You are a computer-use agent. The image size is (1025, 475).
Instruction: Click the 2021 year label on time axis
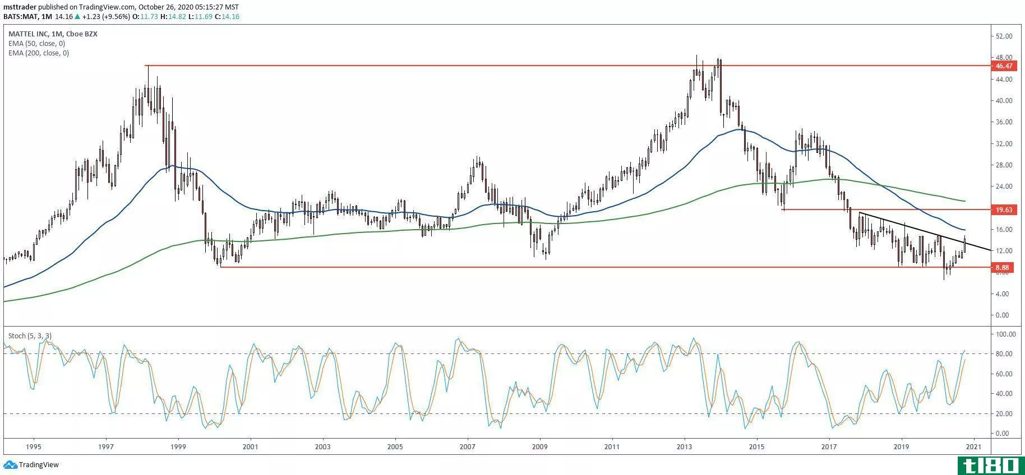pos(974,447)
